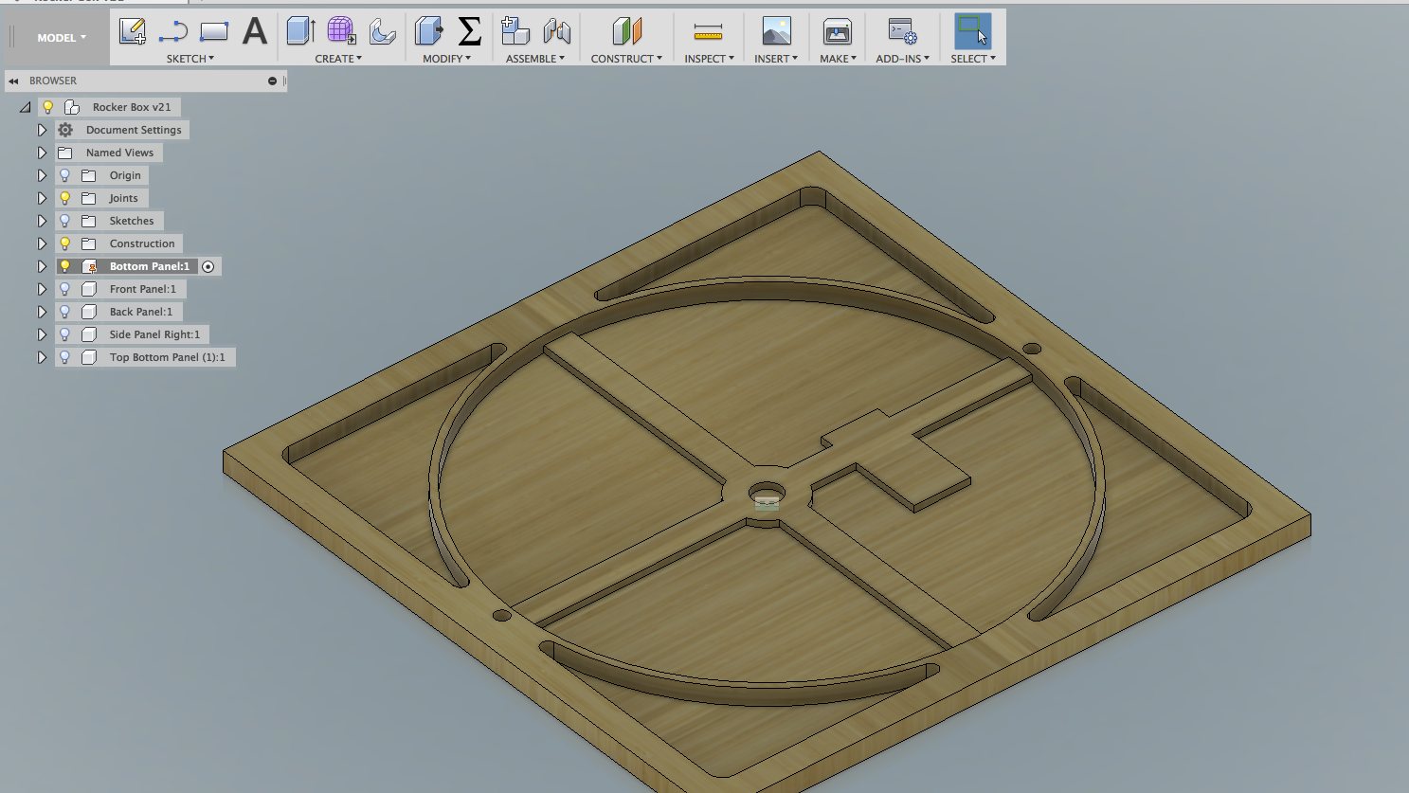Screen dimensions: 1409x793
Task: Expand the Sketches folder arrow
Action: point(42,221)
